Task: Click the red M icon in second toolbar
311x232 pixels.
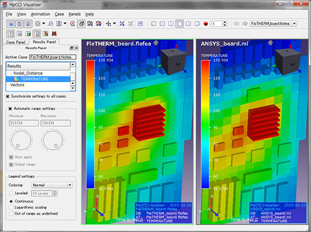Action: 54,34
